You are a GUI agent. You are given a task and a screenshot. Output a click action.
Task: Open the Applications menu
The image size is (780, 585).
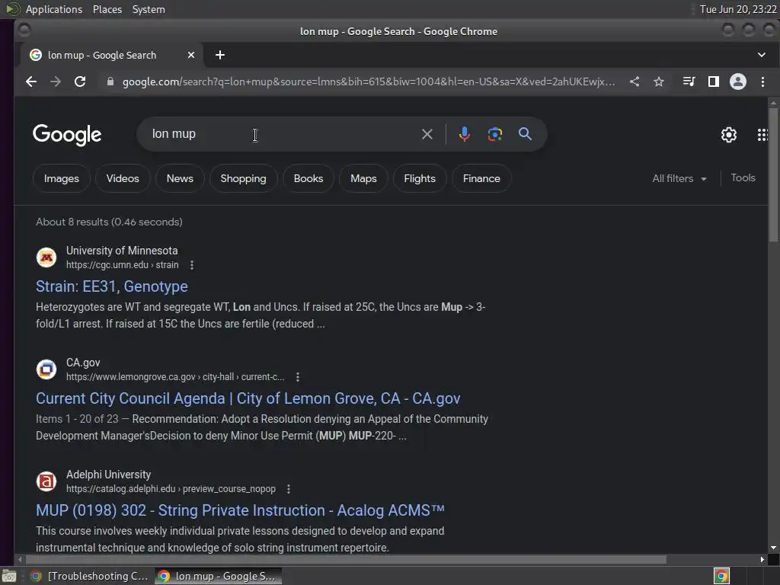click(x=54, y=9)
